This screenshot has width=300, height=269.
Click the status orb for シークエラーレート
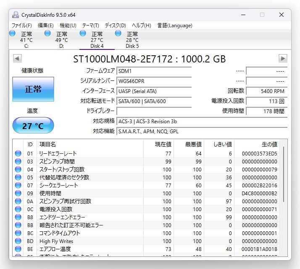coord(18,185)
